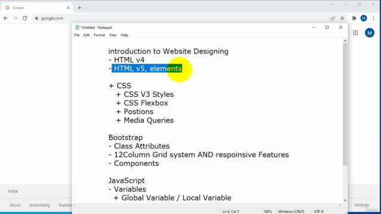Viewport: 381px width, 214px height.
Task: Click Notepad vertical scrollbar thumb
Action: pos(345,105)
